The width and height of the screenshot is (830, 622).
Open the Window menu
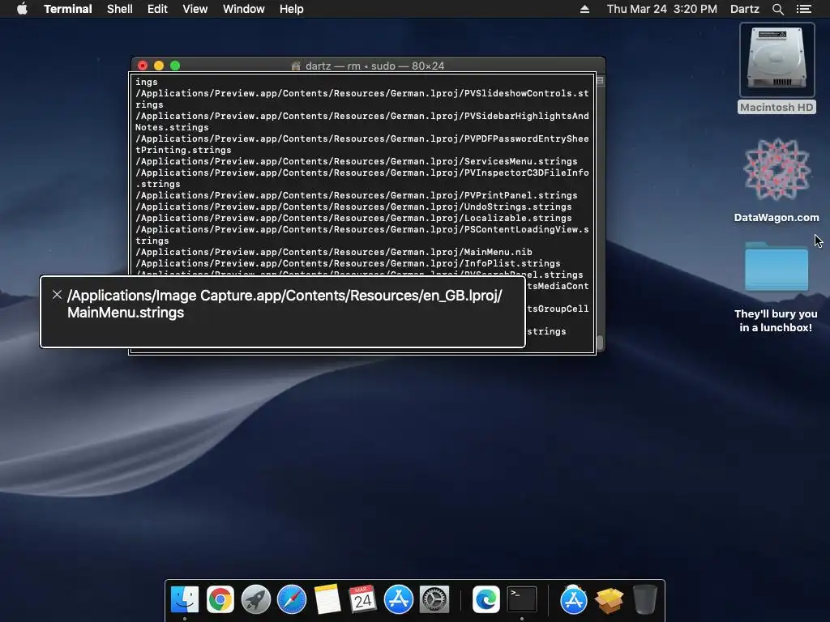[243, 9]
